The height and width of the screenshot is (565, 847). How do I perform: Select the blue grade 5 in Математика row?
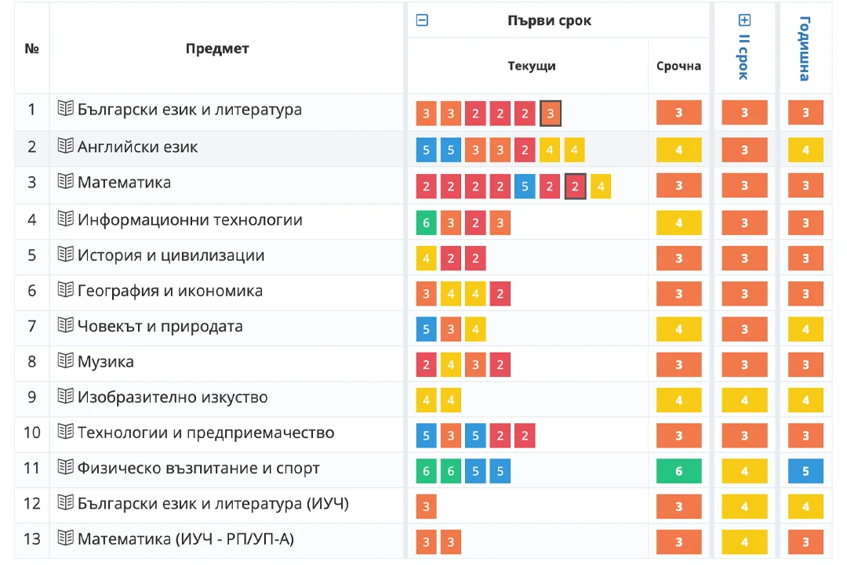click(x=525, y=187)
